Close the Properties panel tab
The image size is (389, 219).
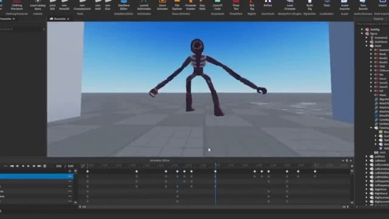[x=14, y=19]
